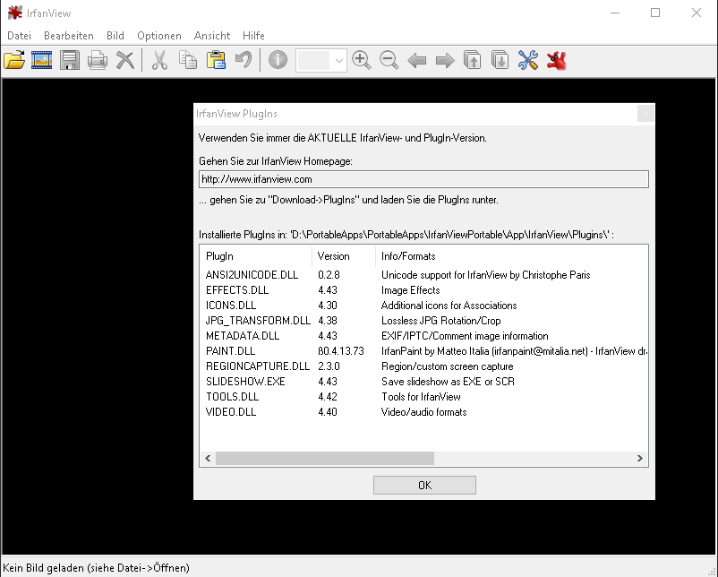Click the OK button in PlugIns dialog
This screenshot has width=718, height=577.
click(424, 486)
